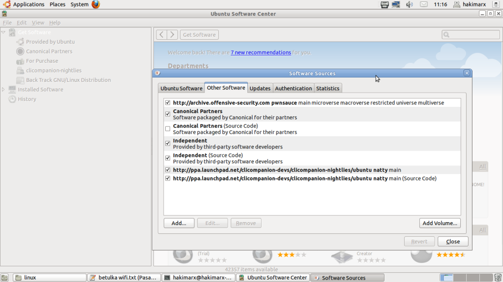The image size is (503, 282).
Task: Click the clicompanion-nightlies sidebar icon
Action: [20, 71]
